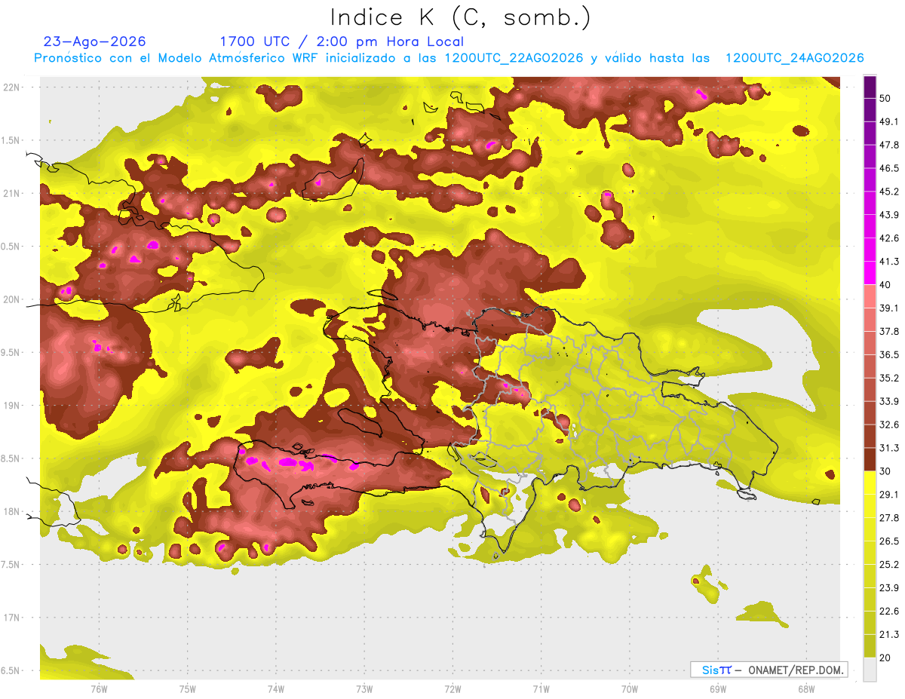Click the legend value 50
This screenshot has width=905, height=699.
pos(885,98)
